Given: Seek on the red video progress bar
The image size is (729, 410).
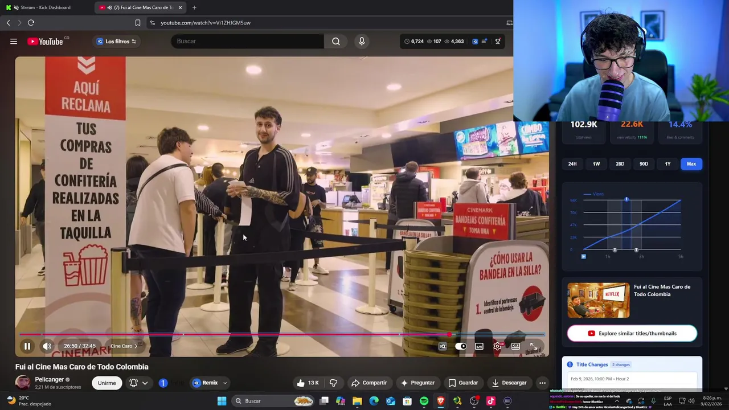Looking at the screenshot, I should 282,334.
